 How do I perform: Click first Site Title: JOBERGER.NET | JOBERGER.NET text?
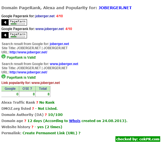pos(34,48)
